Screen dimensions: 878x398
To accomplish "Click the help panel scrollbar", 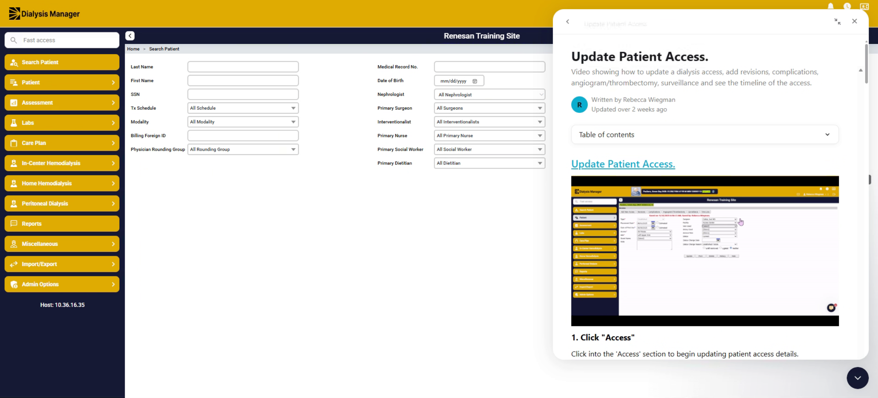I will (x=866, y=63).
